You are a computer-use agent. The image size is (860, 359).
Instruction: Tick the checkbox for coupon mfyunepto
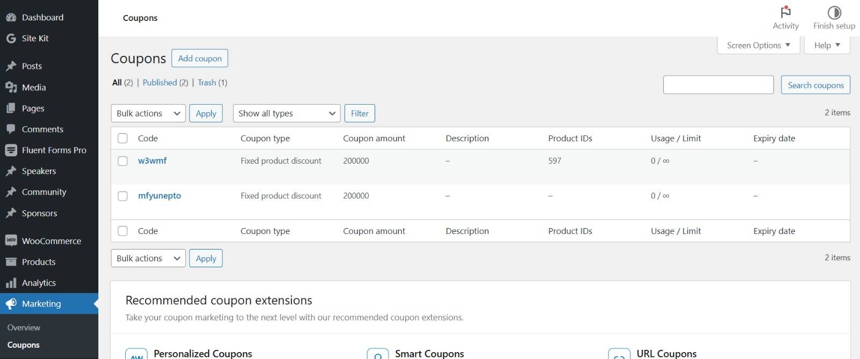[123, 196]
